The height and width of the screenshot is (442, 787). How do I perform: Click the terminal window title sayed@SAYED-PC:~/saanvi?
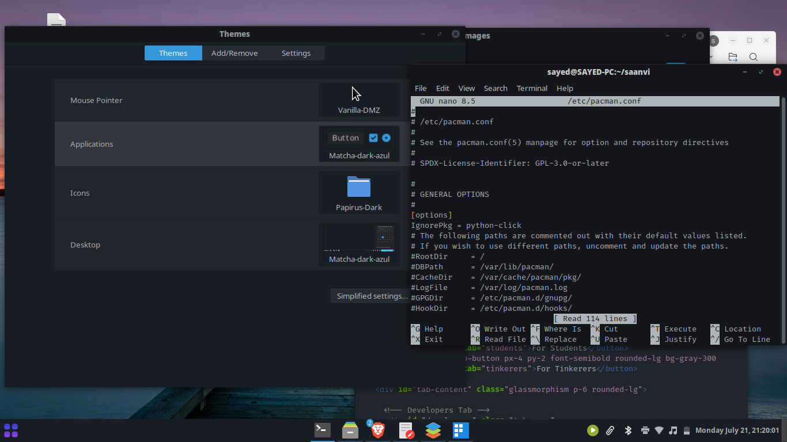click(x=599, y=72)
